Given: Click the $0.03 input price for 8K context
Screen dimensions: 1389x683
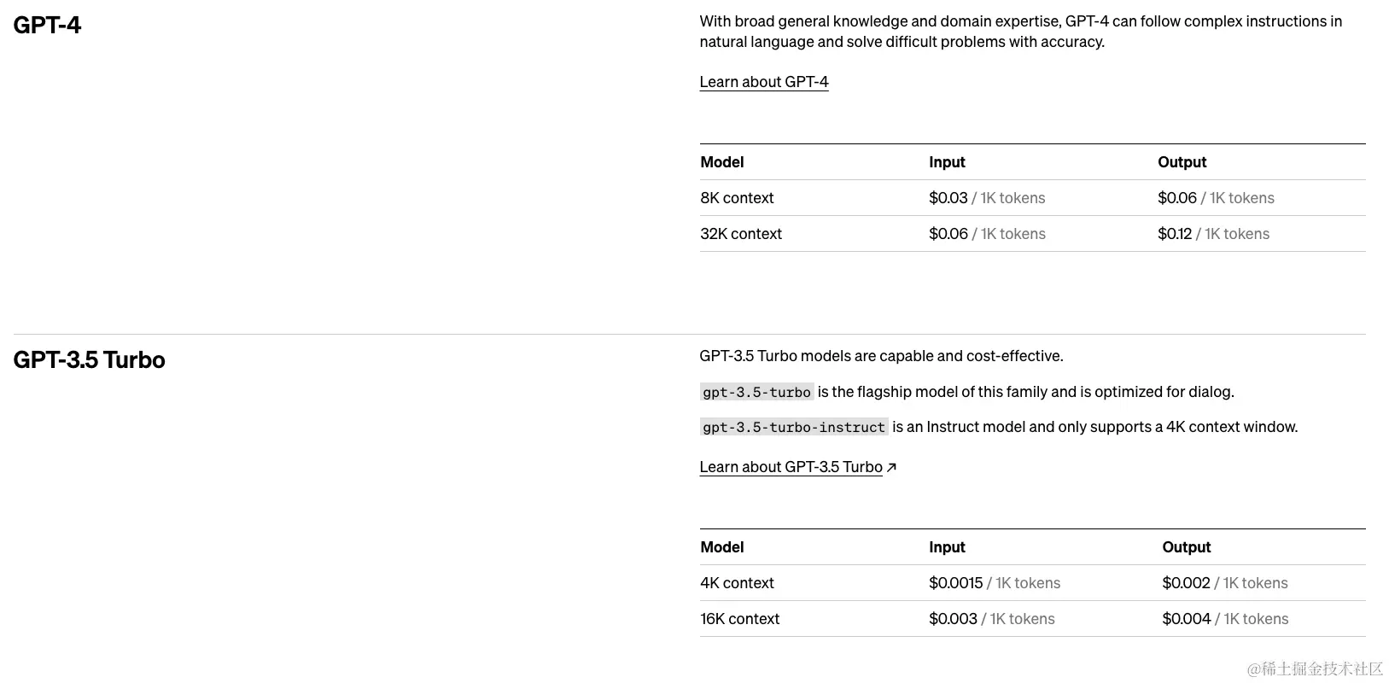Looking at the screenshot, I should (x=948, y=198).
